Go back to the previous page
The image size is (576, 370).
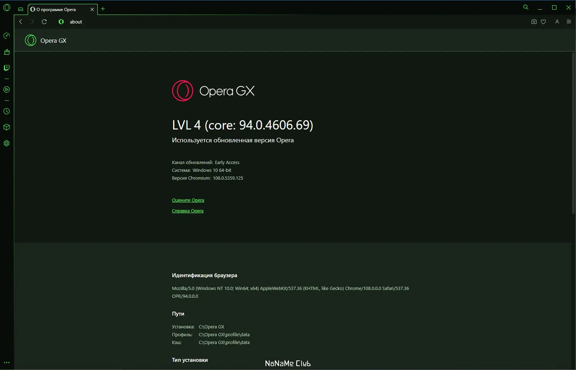coord(21,22)
